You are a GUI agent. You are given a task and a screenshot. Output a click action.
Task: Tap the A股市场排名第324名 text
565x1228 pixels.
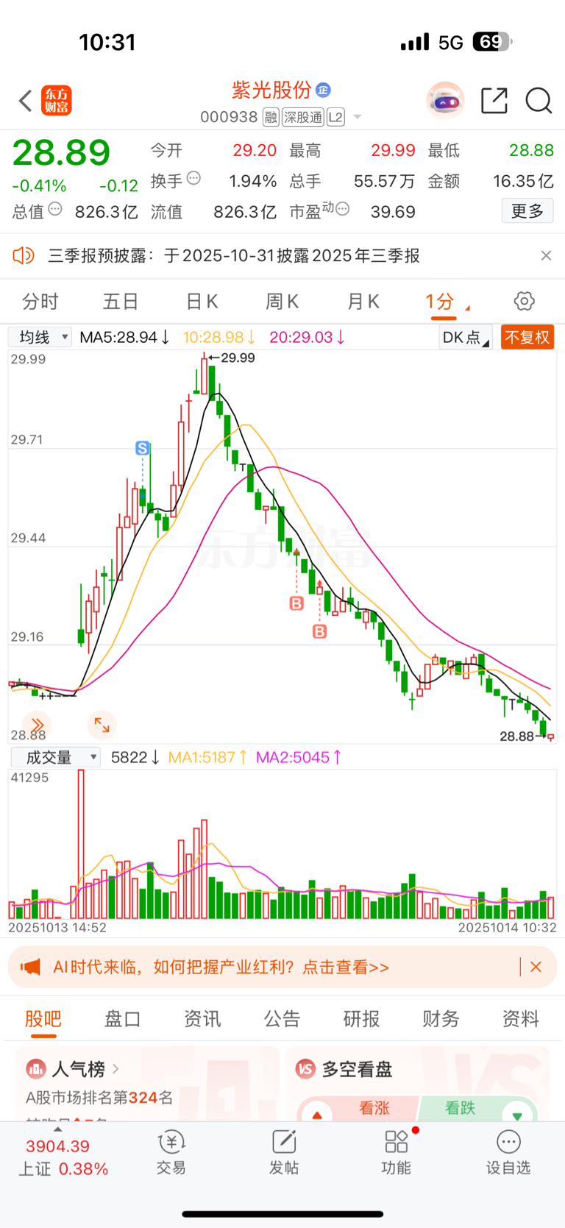point(99,1098)
